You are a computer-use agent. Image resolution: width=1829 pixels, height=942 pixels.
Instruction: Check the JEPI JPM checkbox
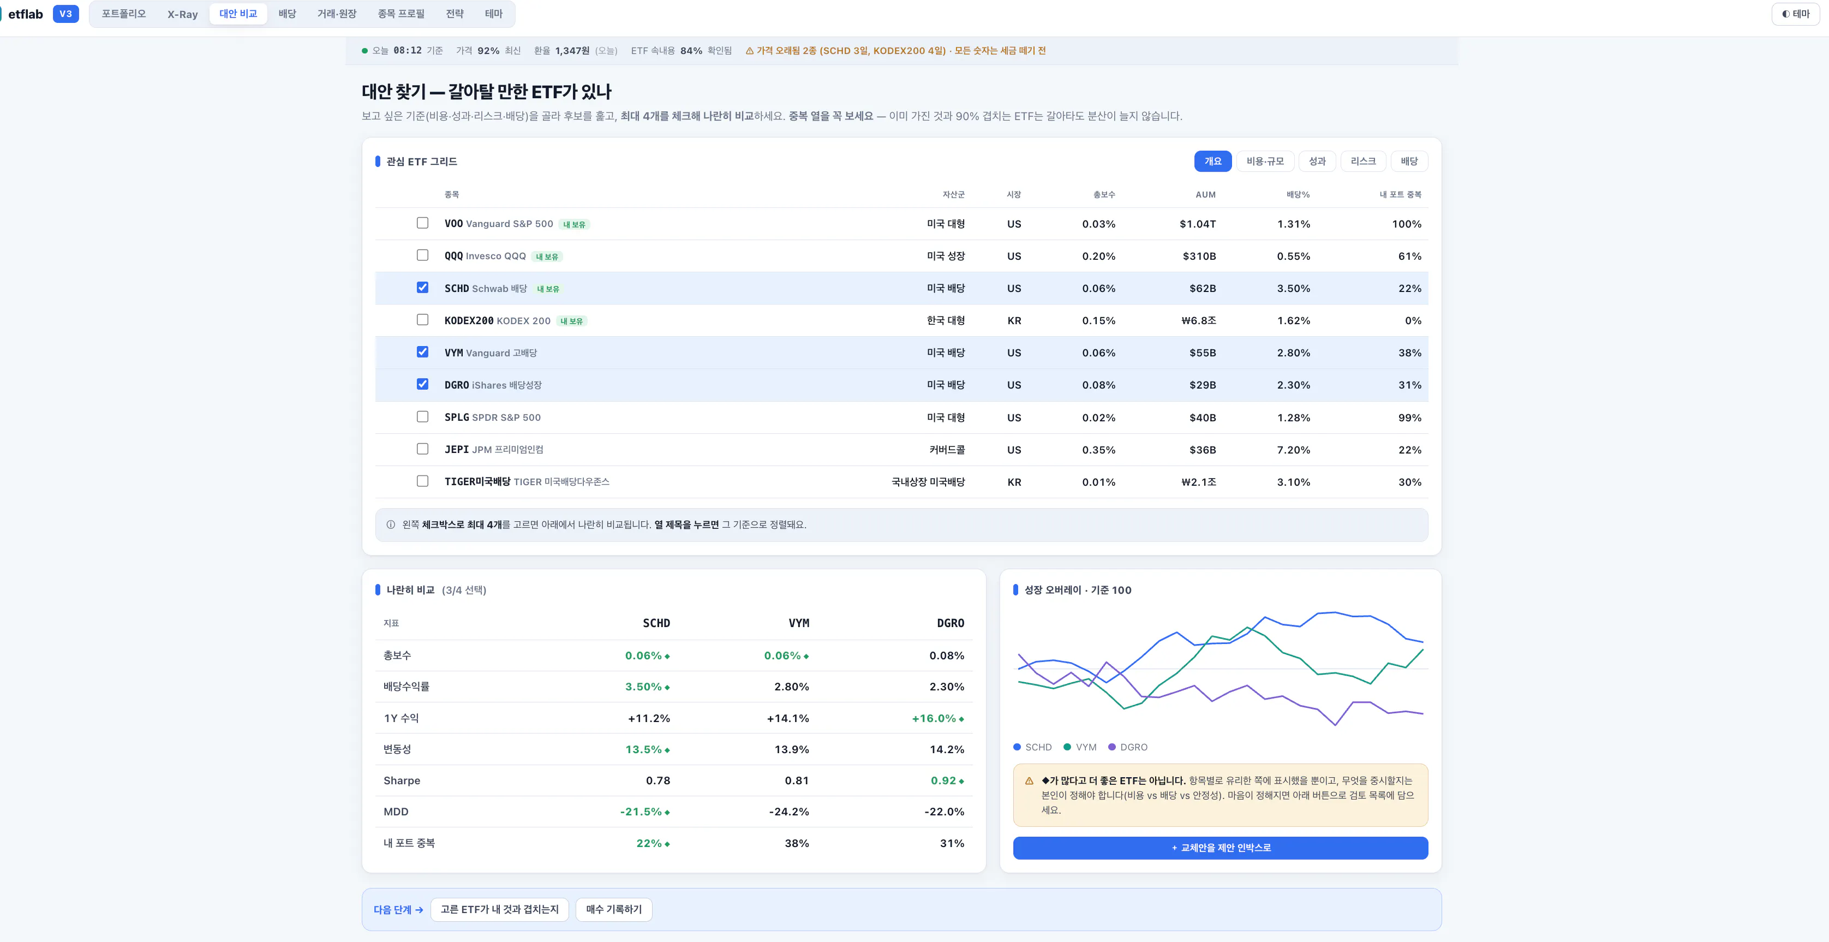point(422,449)
